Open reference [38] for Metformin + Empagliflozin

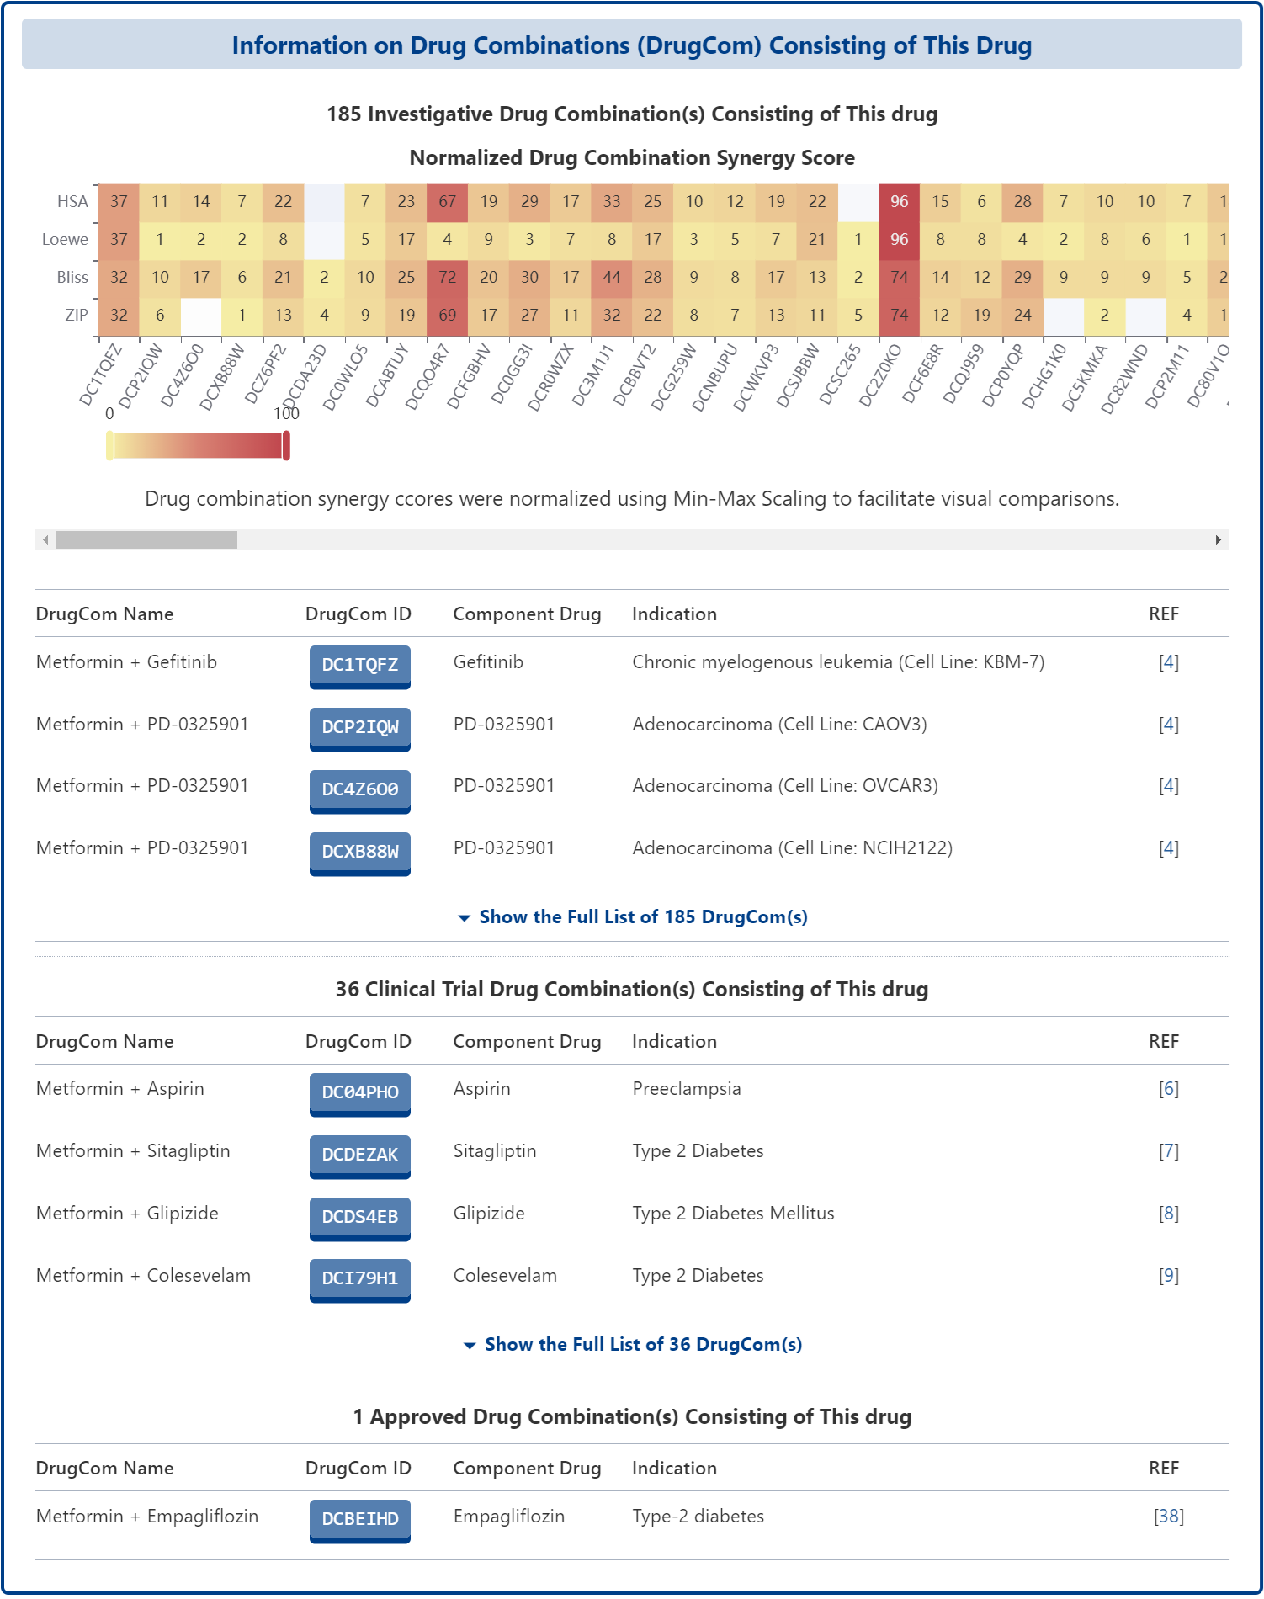click(x=1168, y=1517)
